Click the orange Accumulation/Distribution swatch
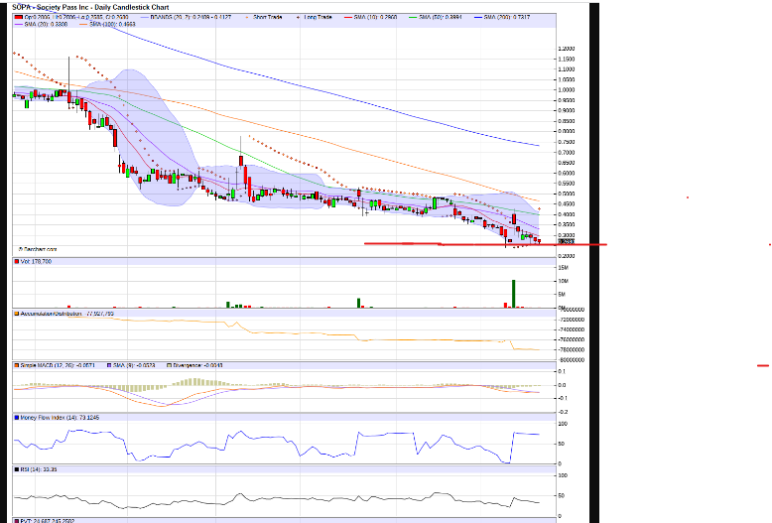Screen dimensions: 772x523 (17, 314)
